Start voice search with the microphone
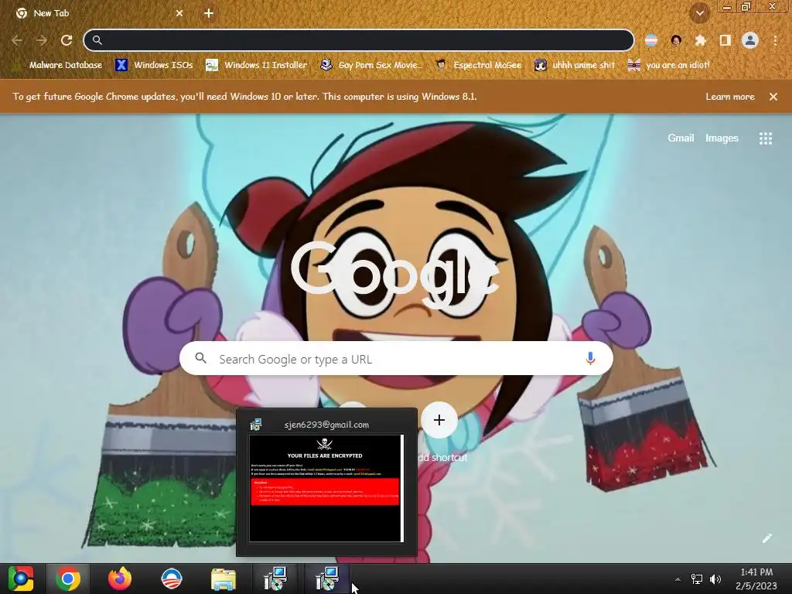Viewport: 792px width, 594px height. tap(590, 359)
